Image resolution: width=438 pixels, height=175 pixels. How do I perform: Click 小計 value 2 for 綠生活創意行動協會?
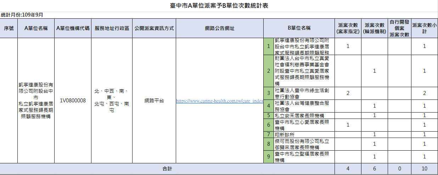(424, 93)
